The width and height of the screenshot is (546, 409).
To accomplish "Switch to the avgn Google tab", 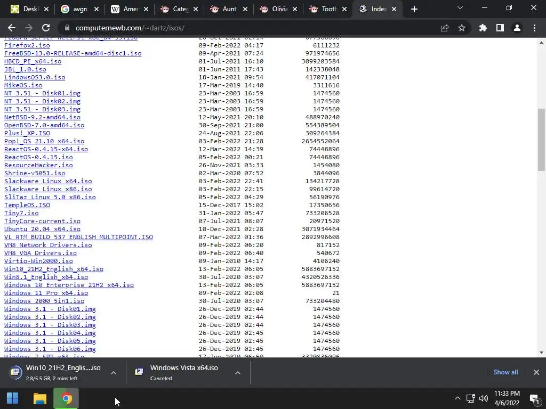I will coord(80,9).
